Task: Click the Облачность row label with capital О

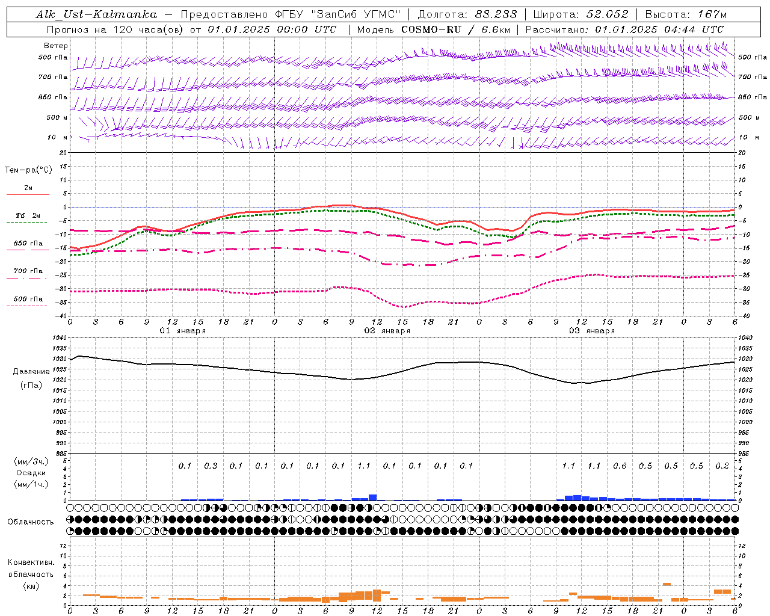Action: click(x=31, y=522)
